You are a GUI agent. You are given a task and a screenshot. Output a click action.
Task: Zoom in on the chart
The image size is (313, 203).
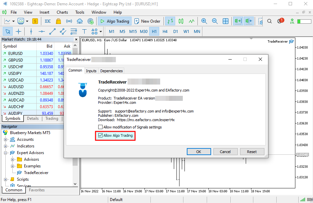point(204,21)
